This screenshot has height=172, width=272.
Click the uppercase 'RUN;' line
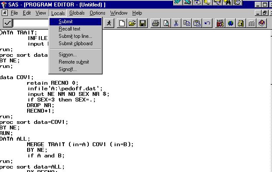(6, 133)
